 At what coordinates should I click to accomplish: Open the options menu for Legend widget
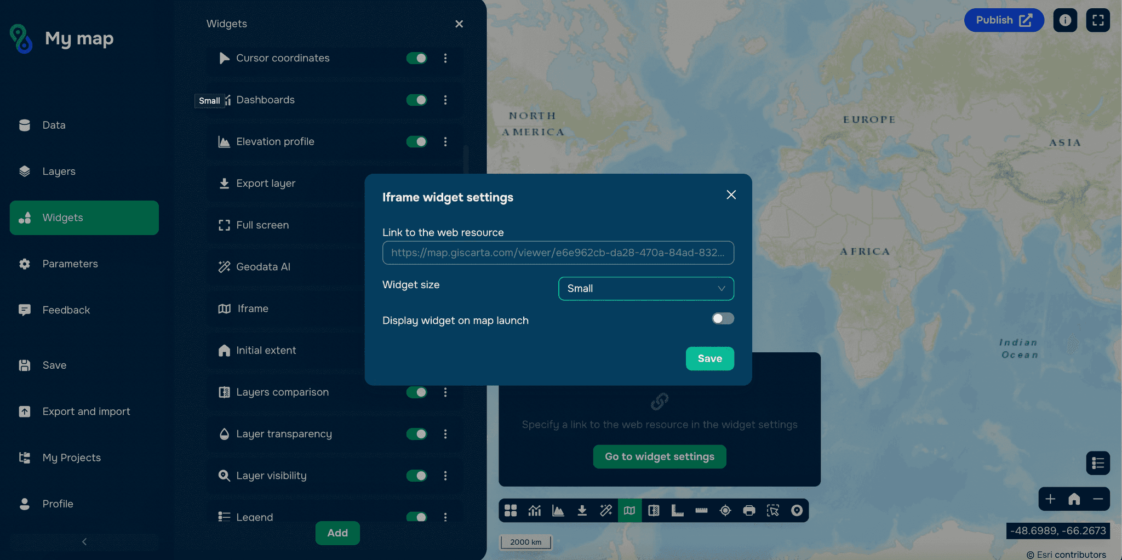[x=445, y=517]
